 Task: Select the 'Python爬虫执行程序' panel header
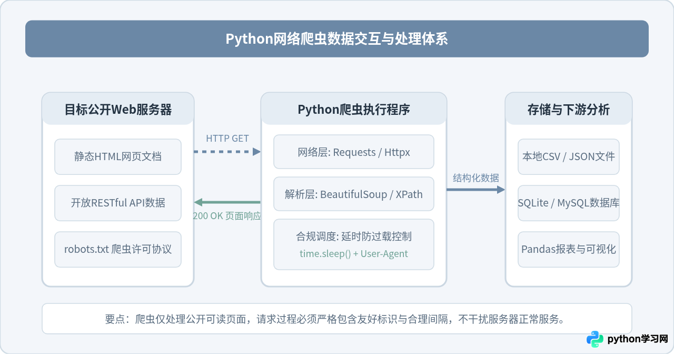coord(354,109)
